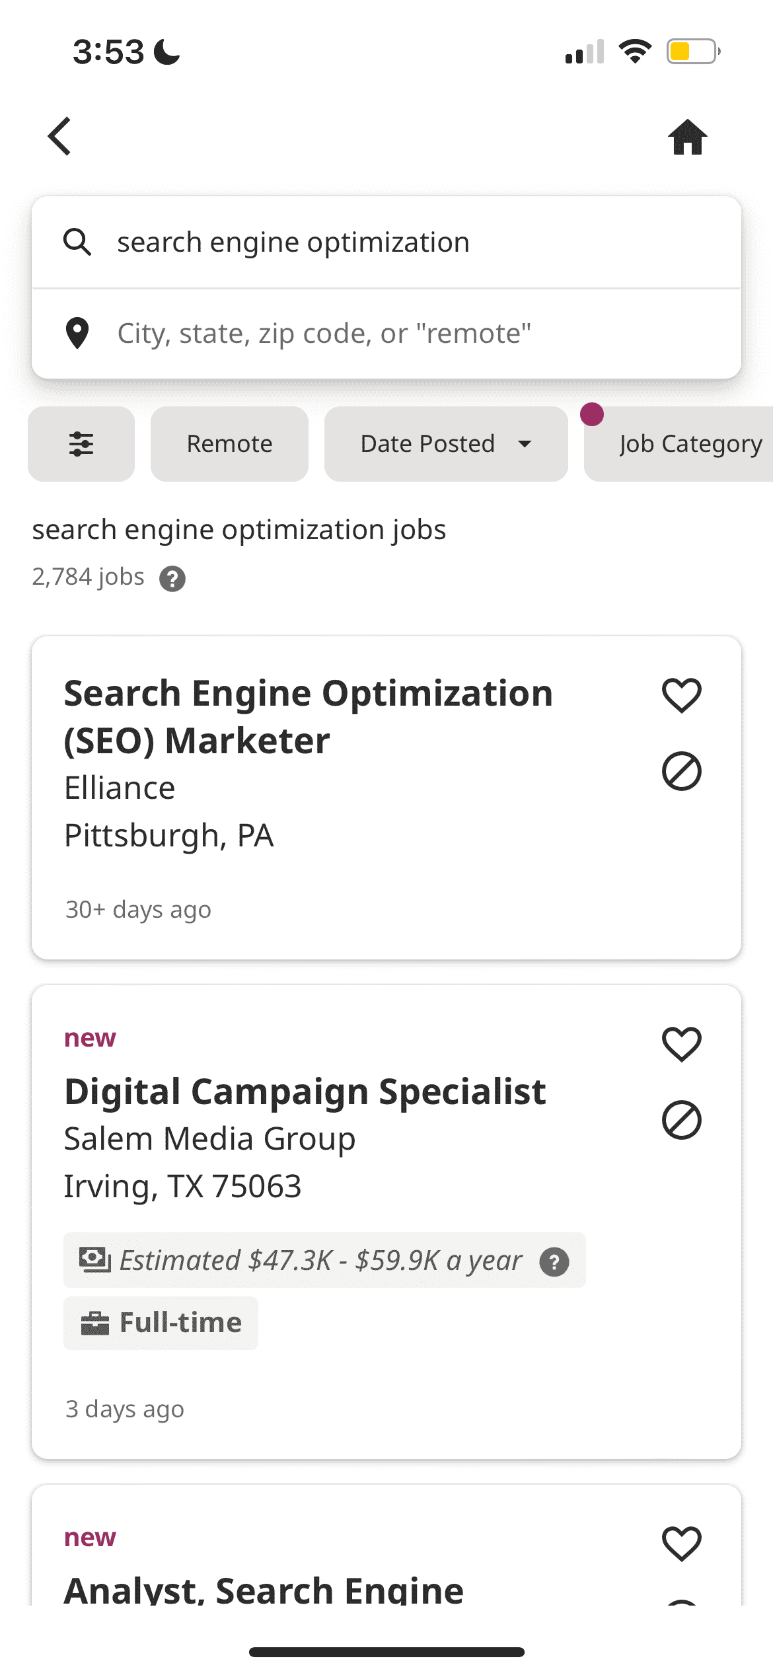Hide the SEO Marketer job listing
This screenshot has height=1673, width=773.
pos(681,771)
